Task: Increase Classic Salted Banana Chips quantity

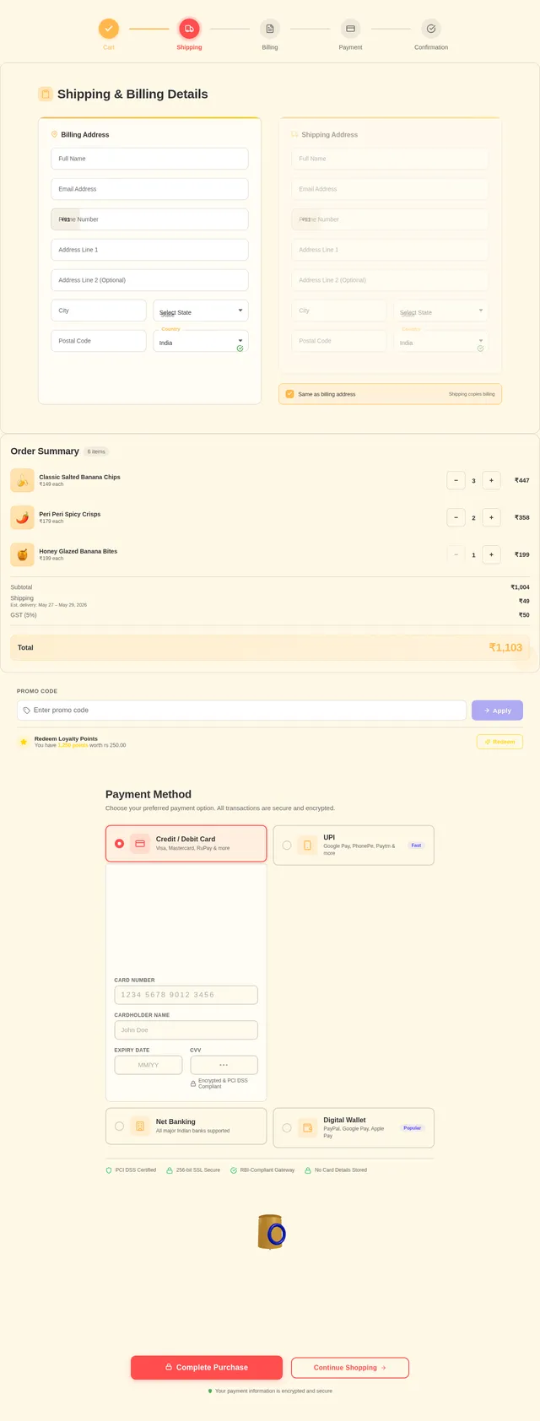Action: click(491, 480)
